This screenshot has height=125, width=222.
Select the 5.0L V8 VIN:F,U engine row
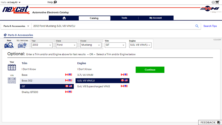point(102,81)
